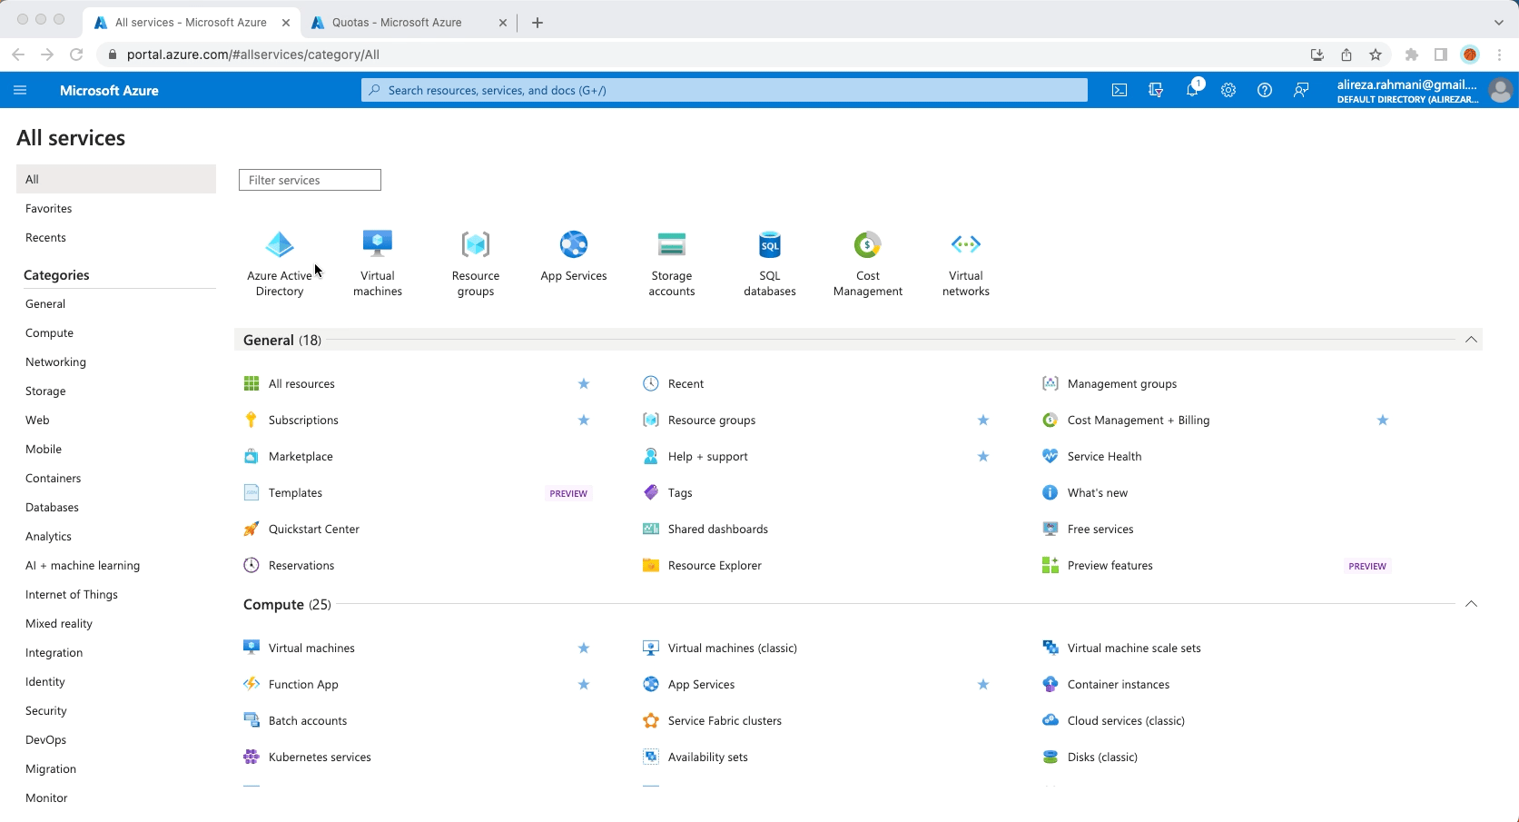Screen dimensions: 1519x822
Task: Go to Microsoft Azure home link
Action: [109, 90]
